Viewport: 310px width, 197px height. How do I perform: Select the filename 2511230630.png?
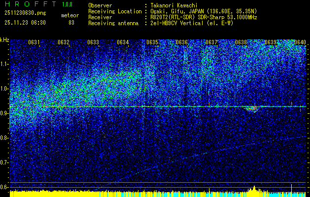pyautogui.click(x=25, y=13)
